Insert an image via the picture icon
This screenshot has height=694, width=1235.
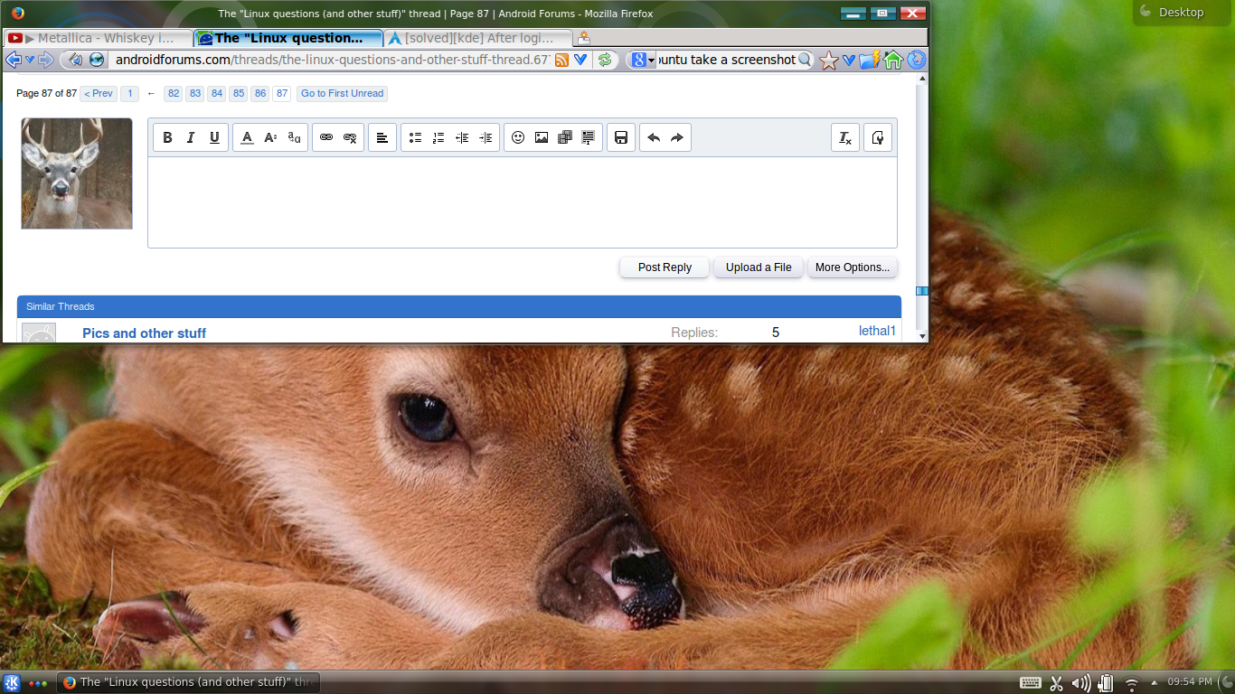[x=542, y=137]
